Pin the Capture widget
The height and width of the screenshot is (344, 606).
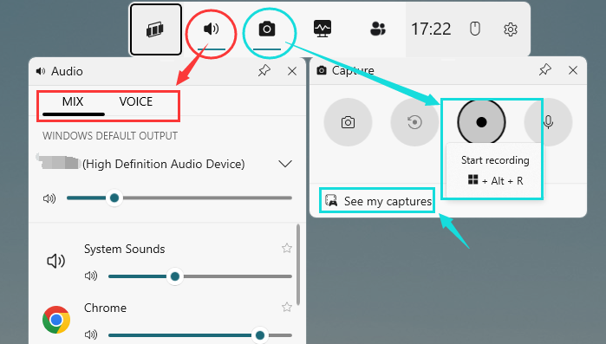[545, 70]
